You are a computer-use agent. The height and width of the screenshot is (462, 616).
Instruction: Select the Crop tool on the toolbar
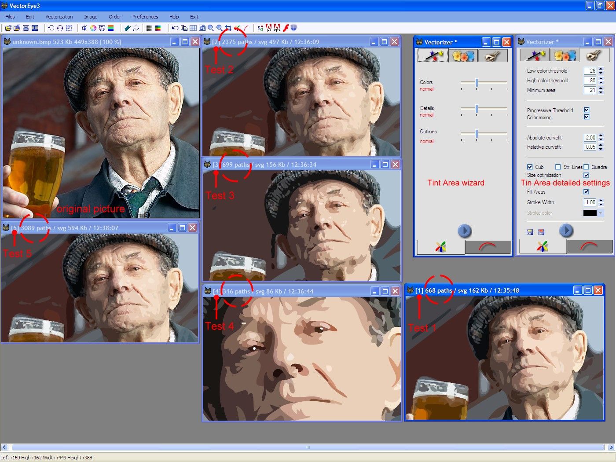(x=228, y=28)
